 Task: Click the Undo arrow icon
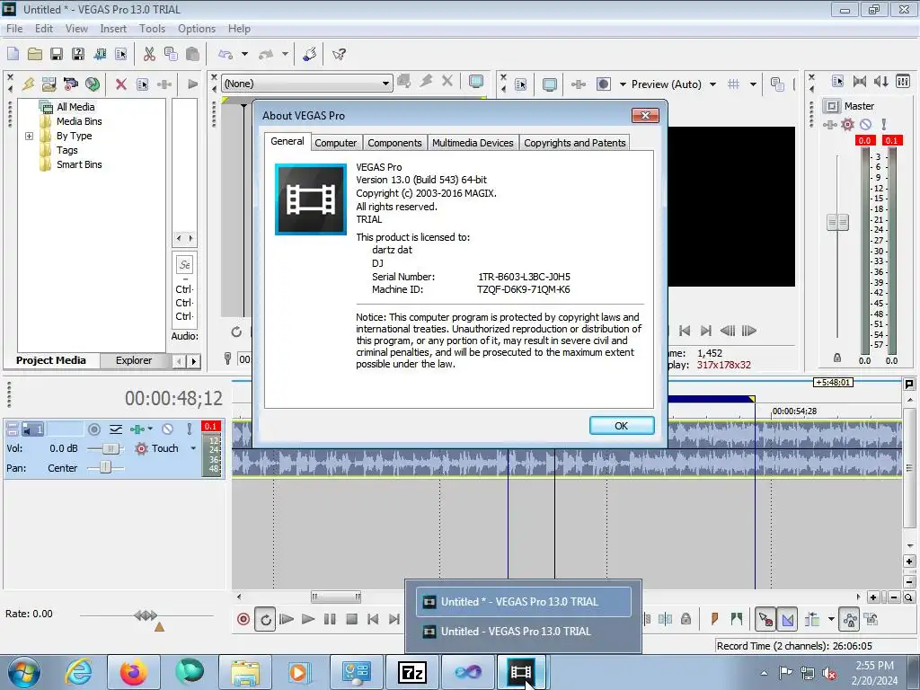pos(226,54)
